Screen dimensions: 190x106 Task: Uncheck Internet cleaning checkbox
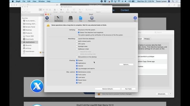tap(77, 66)
